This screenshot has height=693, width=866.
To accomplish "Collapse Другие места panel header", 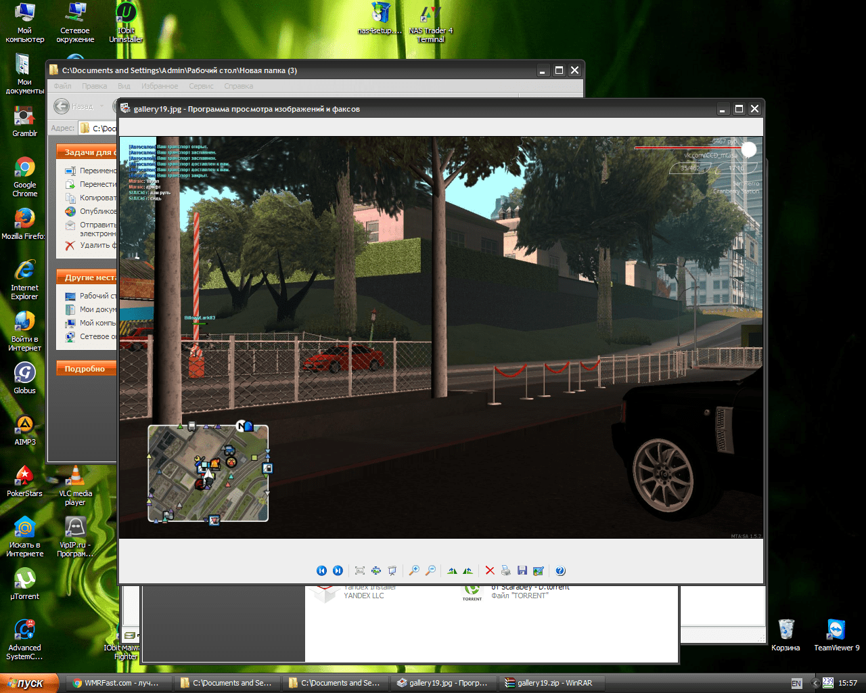I will click(x=87, y=277).
